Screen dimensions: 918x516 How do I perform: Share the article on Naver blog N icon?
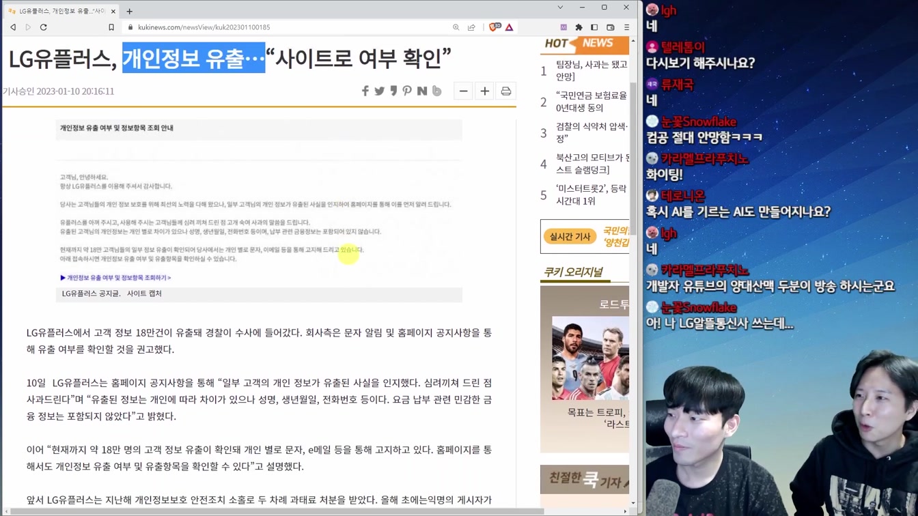coord(422,91)
